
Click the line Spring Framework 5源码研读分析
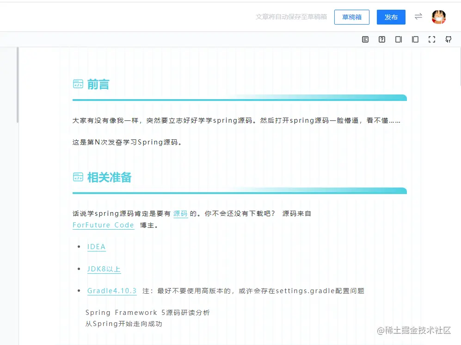coord(148,313)
